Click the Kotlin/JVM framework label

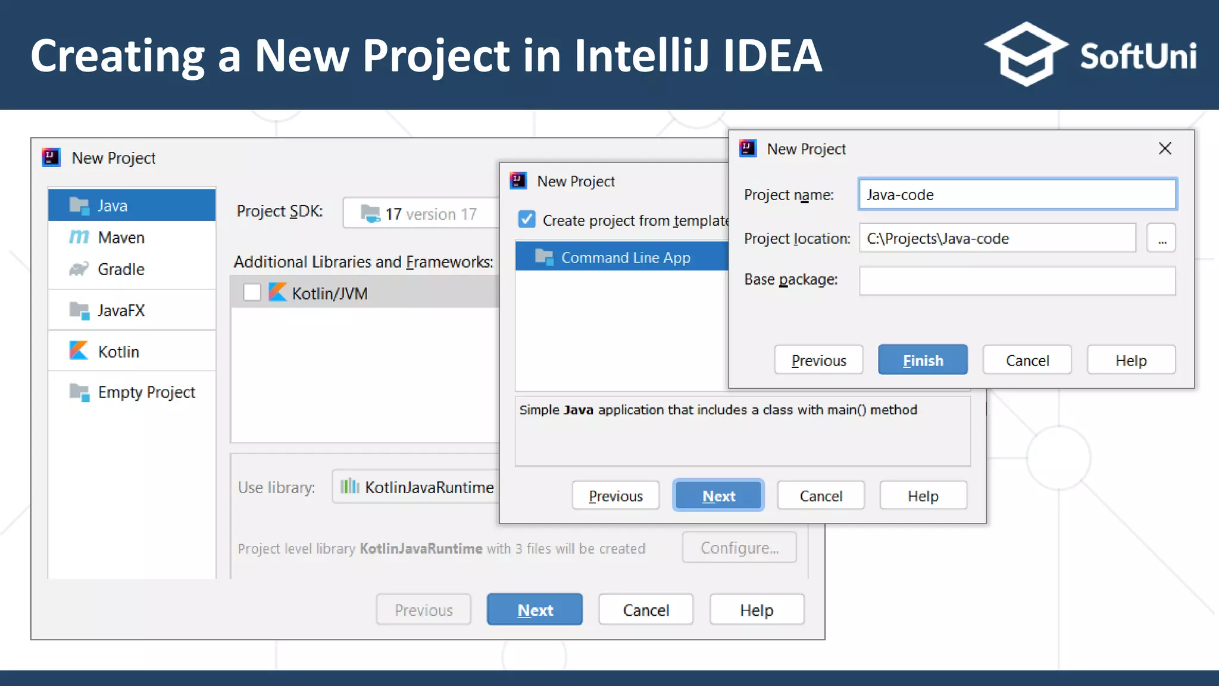click(330, 293)
